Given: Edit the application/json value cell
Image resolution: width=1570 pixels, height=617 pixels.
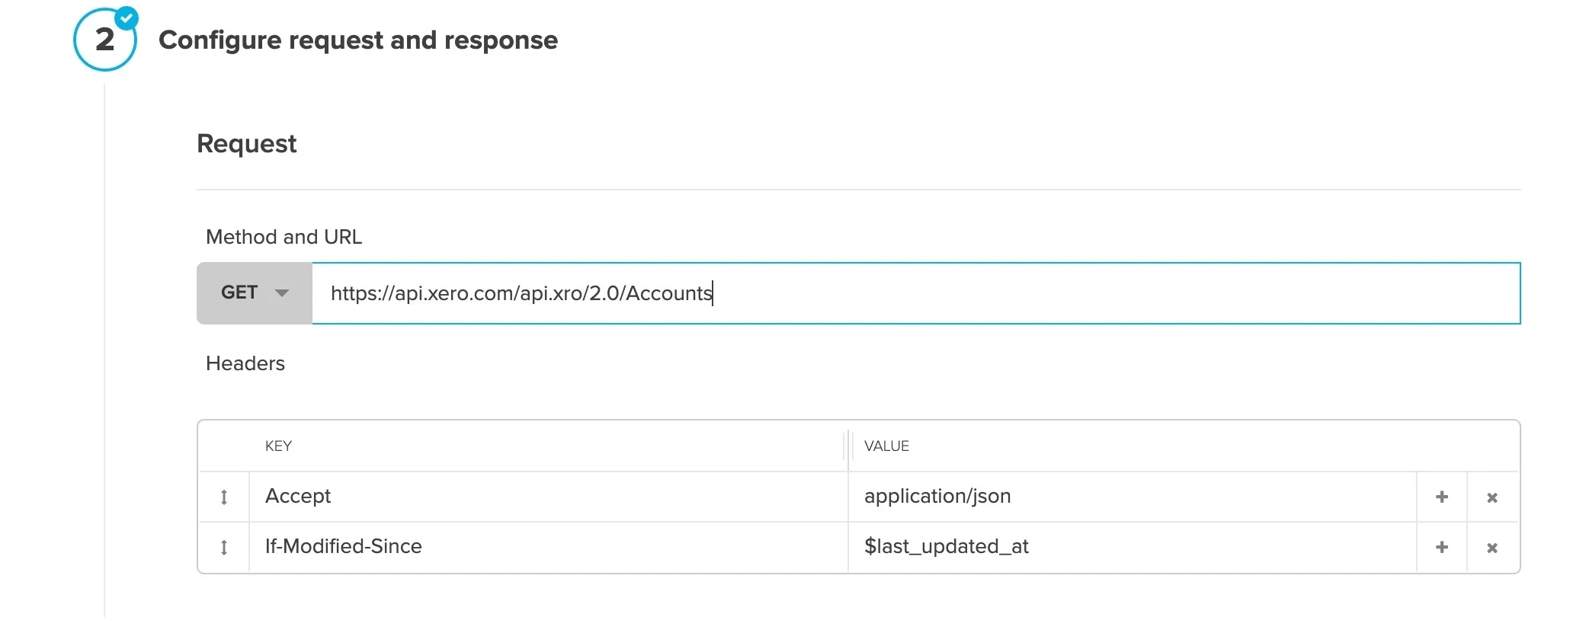Looking at the screenshot, I should coord(1133,497).
